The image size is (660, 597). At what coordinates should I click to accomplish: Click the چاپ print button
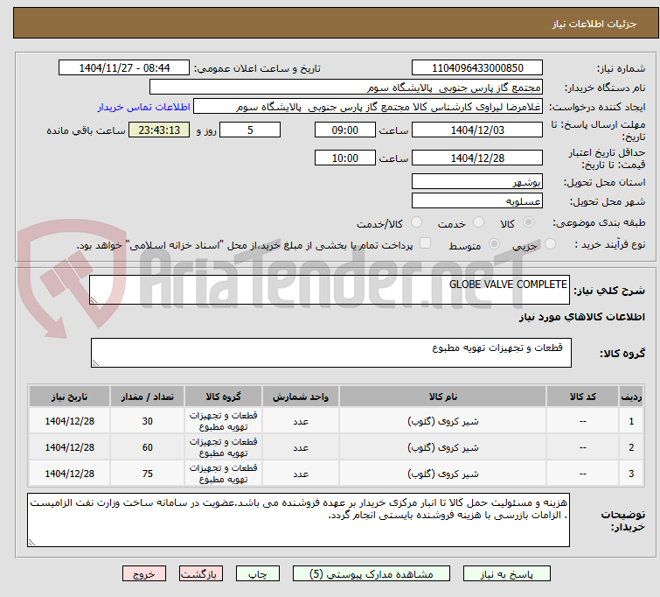tap(258, 574)
